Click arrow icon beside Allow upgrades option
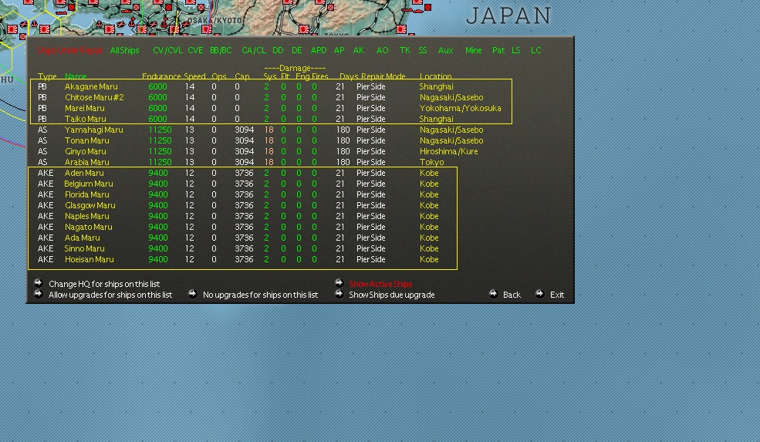This screenshot has height=442, width=760. coord(39,294)
